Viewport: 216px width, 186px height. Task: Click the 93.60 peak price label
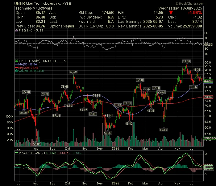pyautogui.click(x=186, y=61)
